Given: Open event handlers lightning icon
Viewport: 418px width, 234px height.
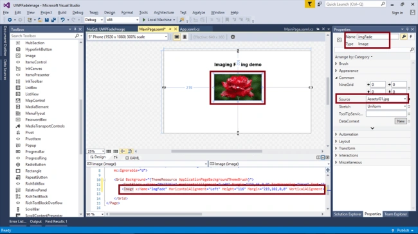Looking at the screenshot, I should (411, 37).
